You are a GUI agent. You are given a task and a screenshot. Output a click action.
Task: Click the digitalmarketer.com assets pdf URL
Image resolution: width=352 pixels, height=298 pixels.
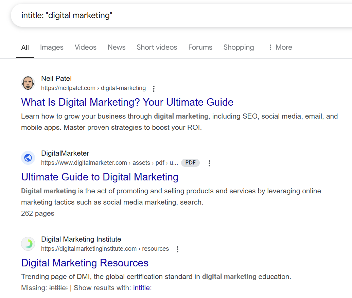click(109, 163)
